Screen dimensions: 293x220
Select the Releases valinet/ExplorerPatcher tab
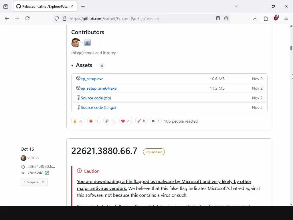45,7
